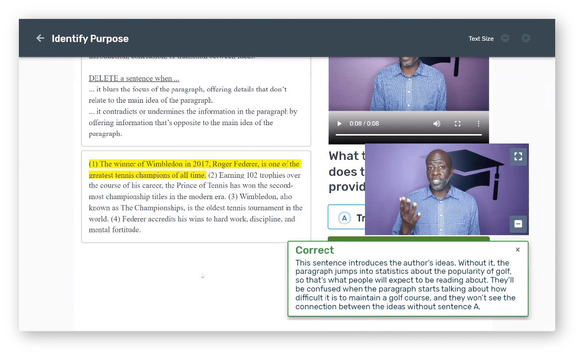
Task: Click the 'Identify Purpose' heading
Action: 90,39
